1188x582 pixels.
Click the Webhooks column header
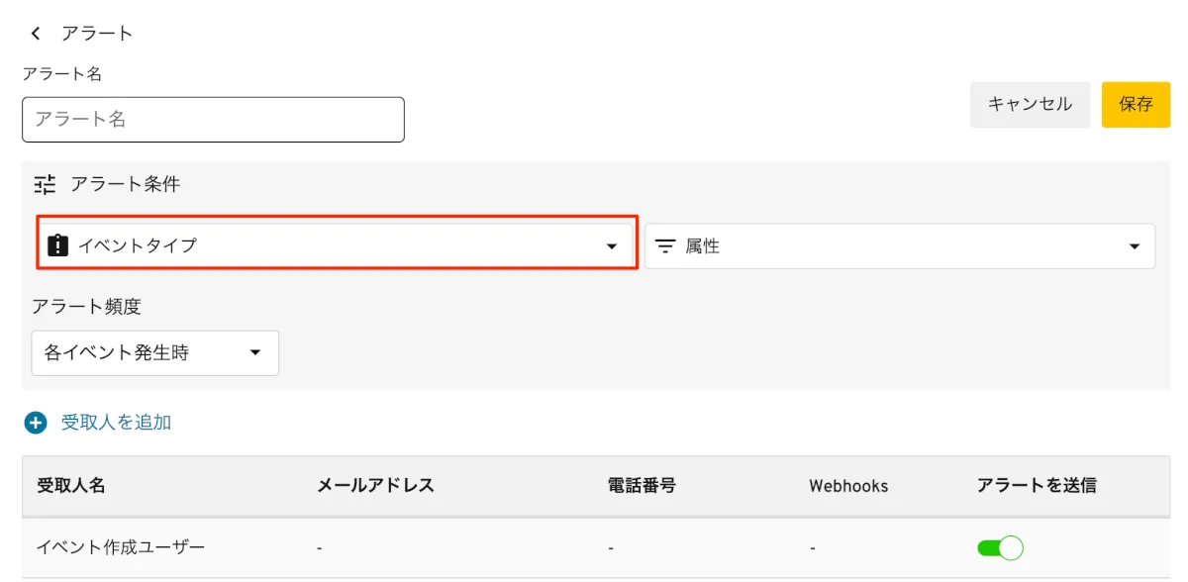click(x=848, y=486)
